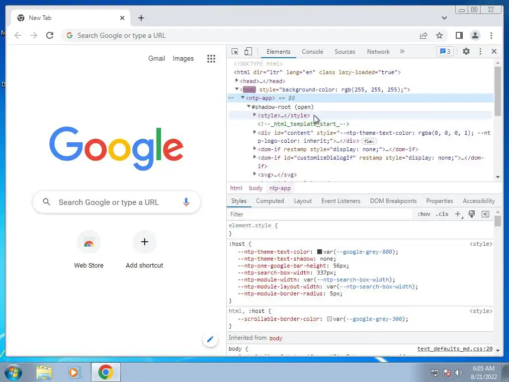Activate the inspect element picker icon

[235, 52]
